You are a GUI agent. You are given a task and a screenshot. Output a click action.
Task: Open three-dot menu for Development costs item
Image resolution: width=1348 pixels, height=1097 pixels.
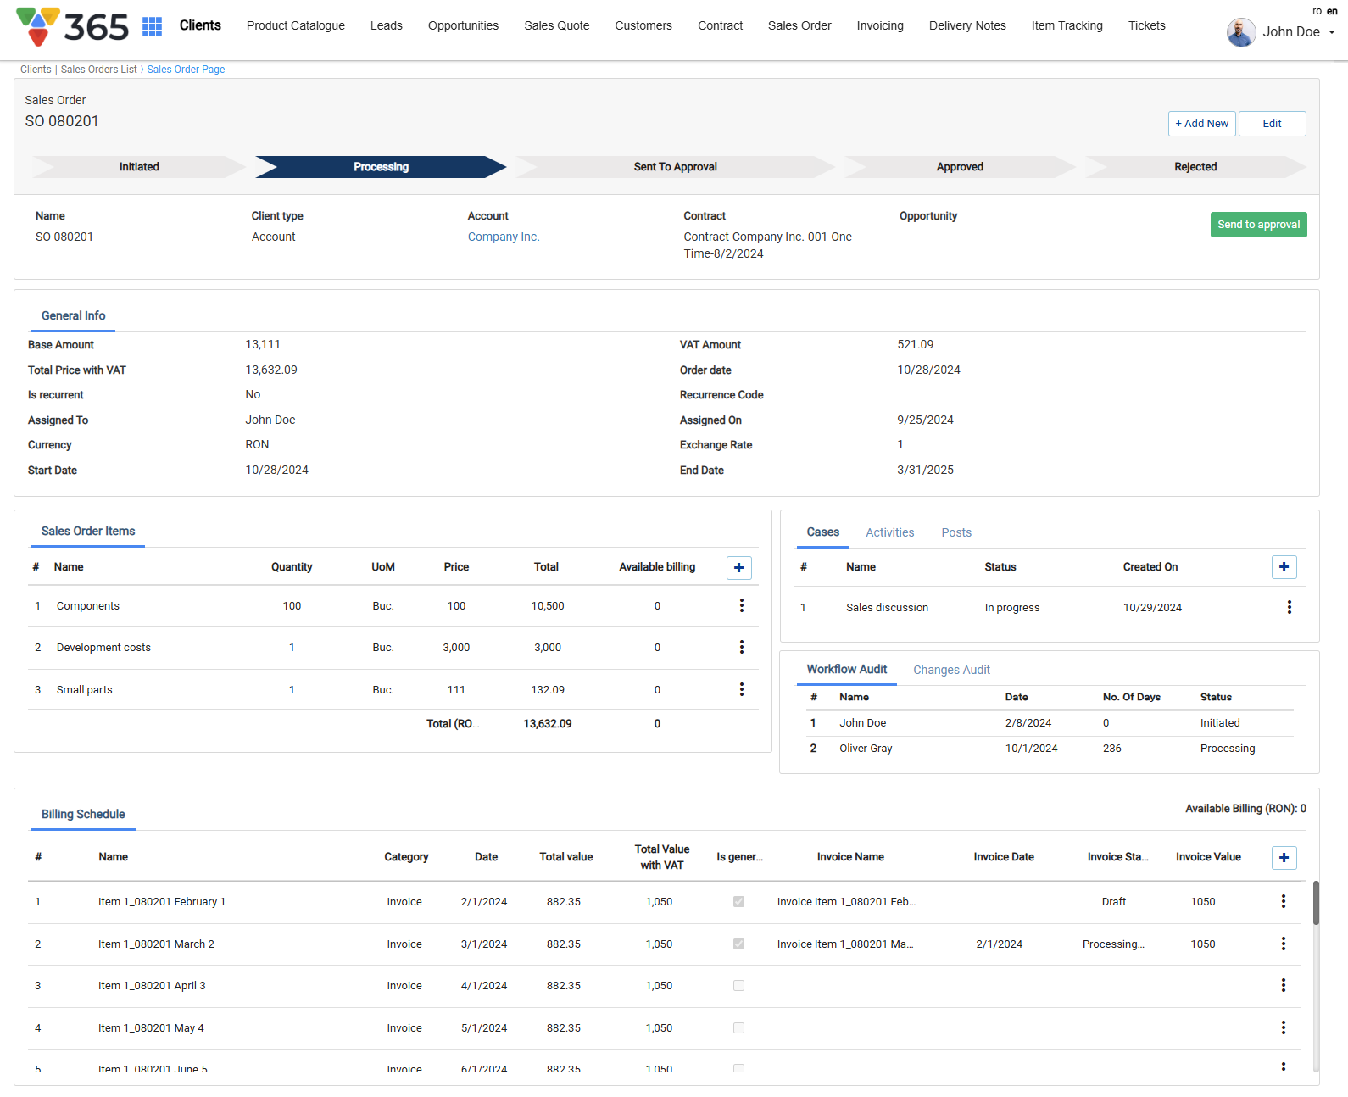741,648
